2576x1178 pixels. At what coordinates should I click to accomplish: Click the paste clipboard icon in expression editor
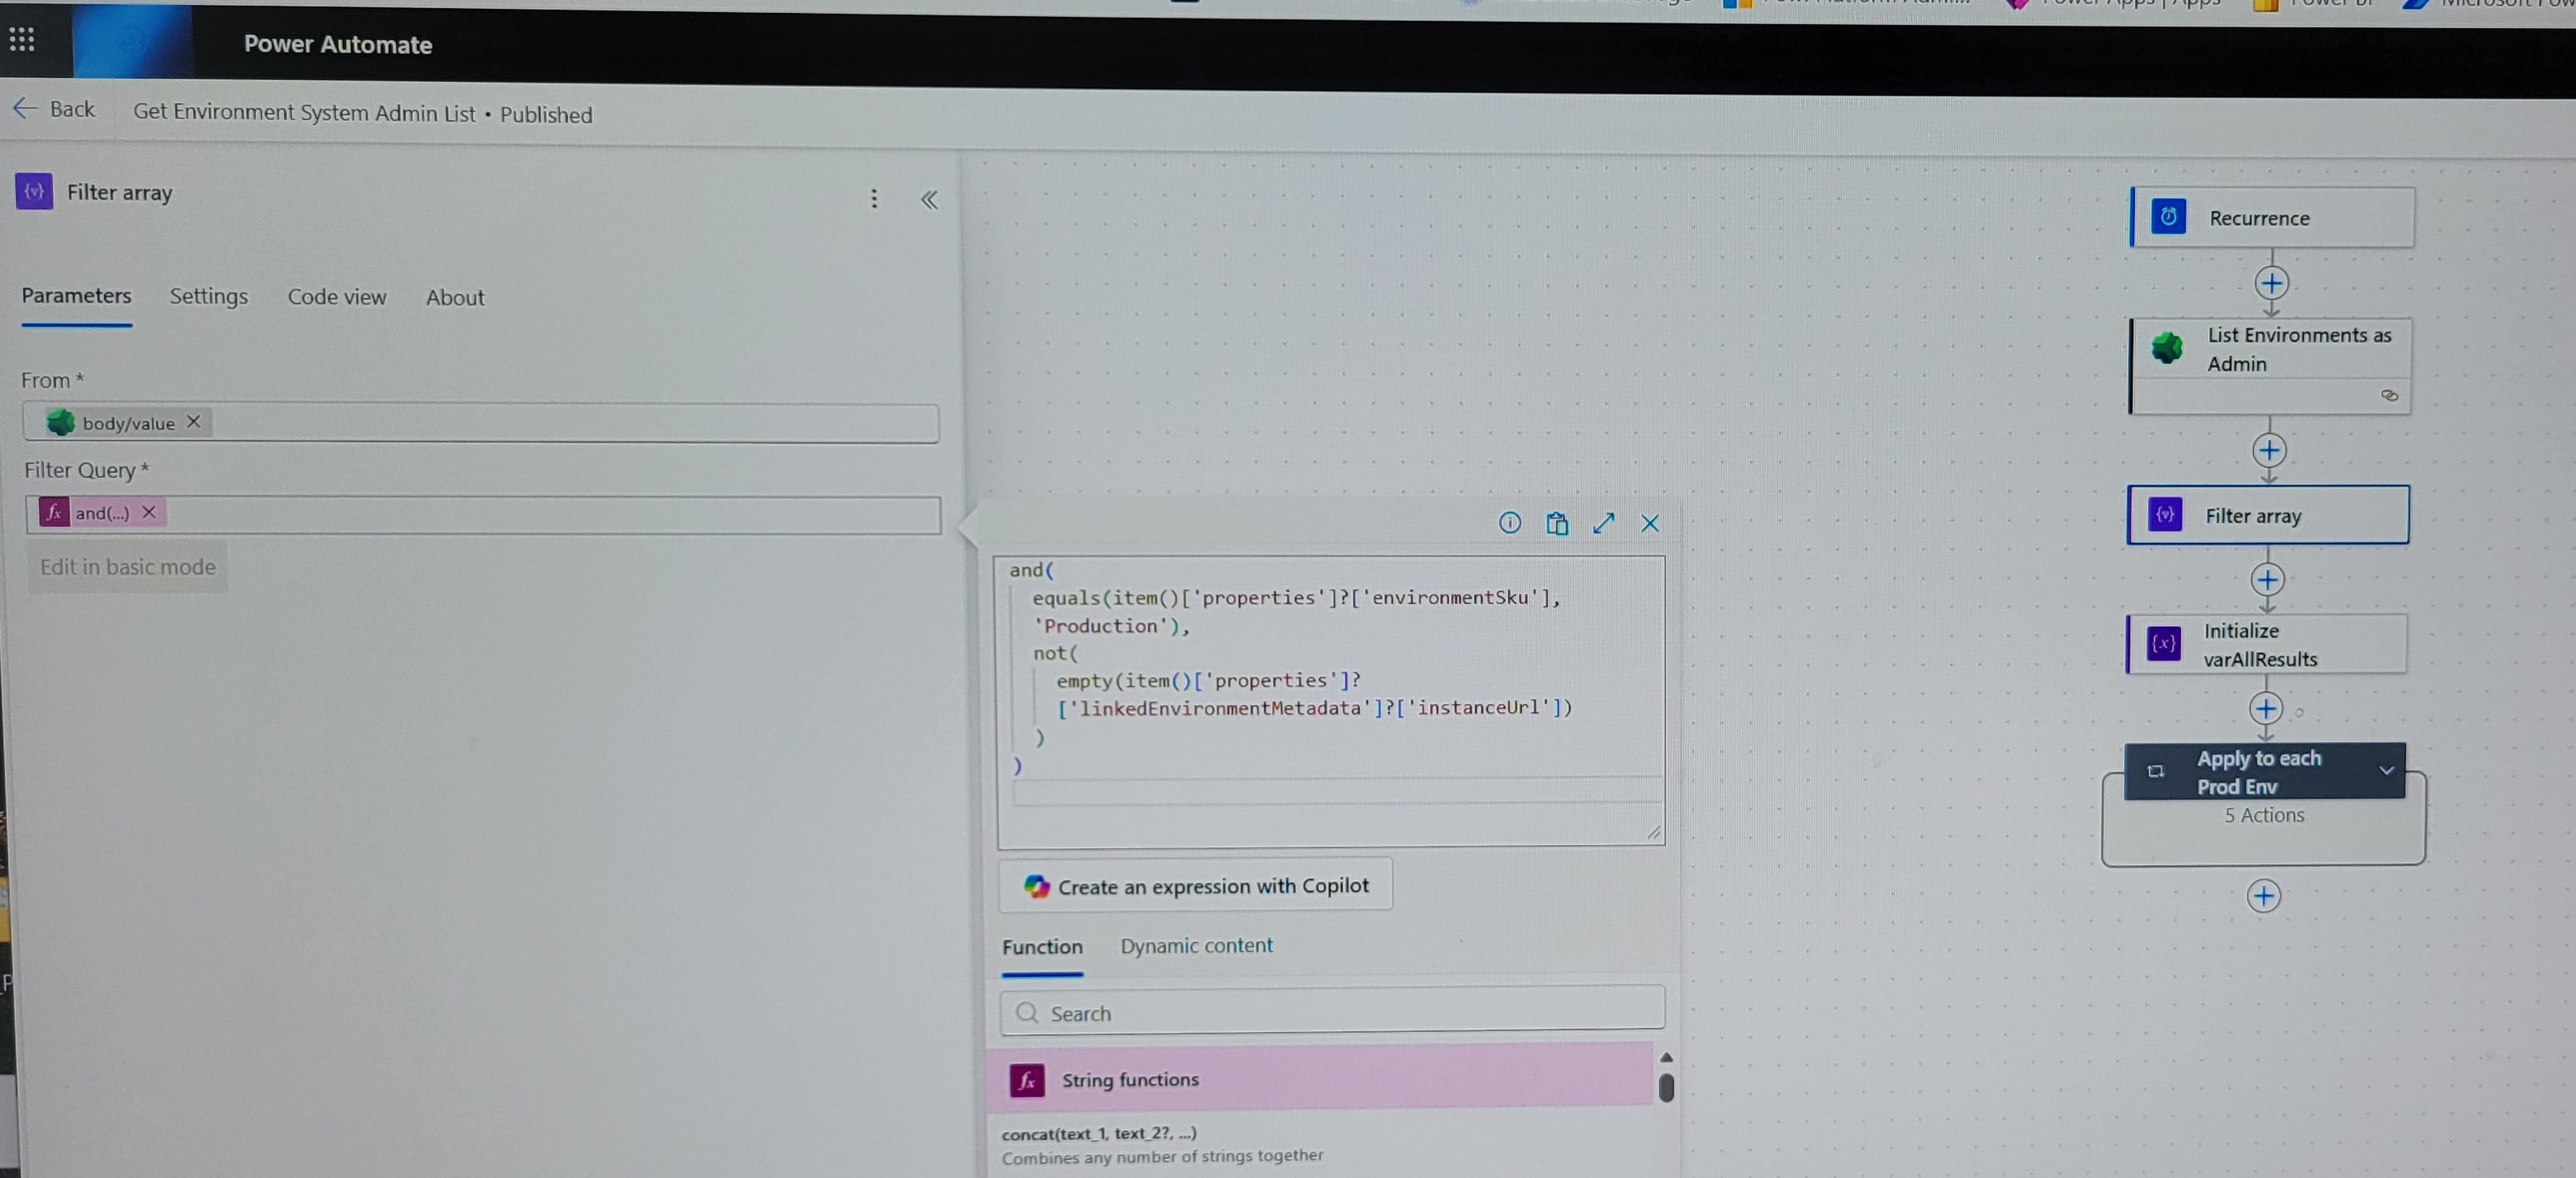click(x=1556, y=523)
